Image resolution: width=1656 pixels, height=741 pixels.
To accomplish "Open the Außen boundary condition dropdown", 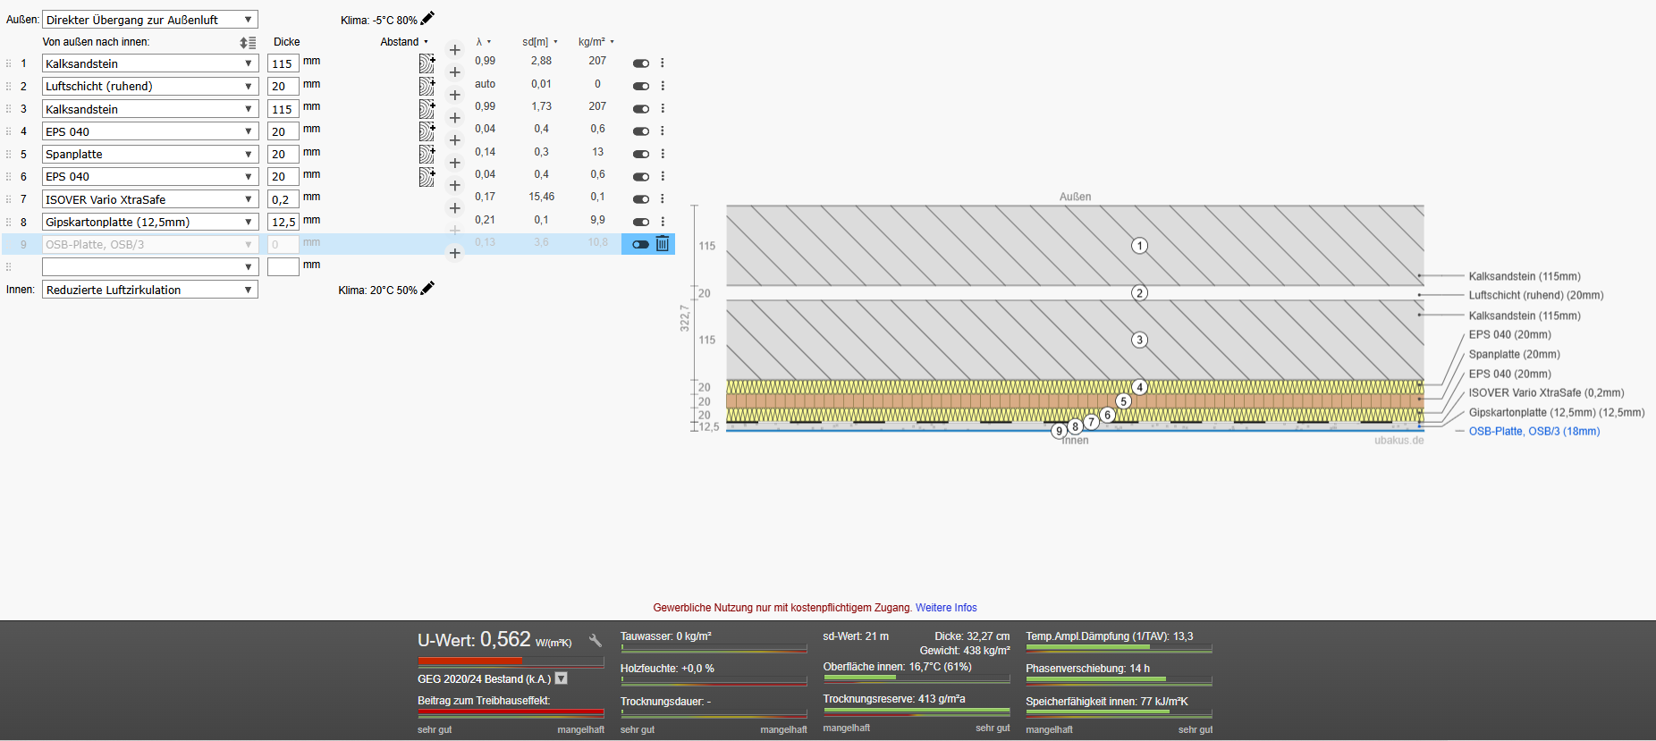I will [150, 20].
